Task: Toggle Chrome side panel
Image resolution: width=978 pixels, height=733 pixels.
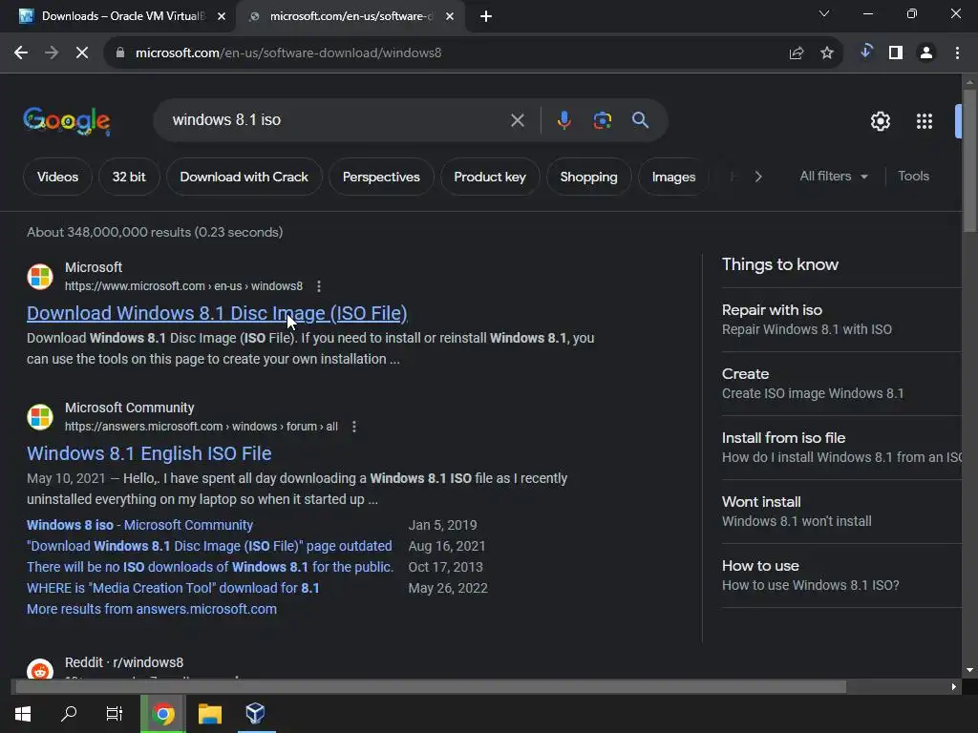Action: 896,53
